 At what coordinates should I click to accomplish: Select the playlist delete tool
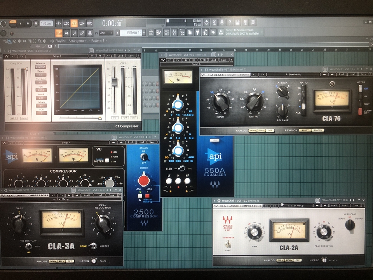[14, 41]
